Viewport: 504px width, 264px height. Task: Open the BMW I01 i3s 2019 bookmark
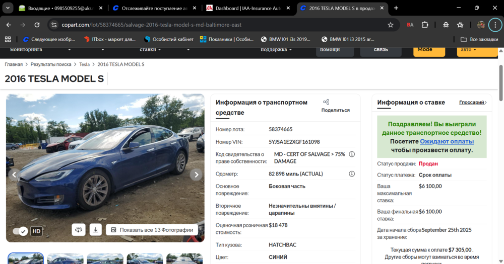[x=285, y=39]
